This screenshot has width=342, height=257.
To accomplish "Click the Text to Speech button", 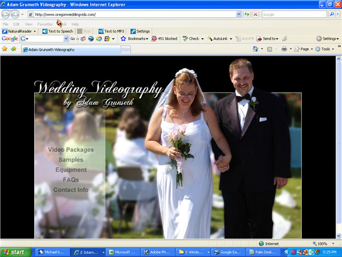I will 57,32.
